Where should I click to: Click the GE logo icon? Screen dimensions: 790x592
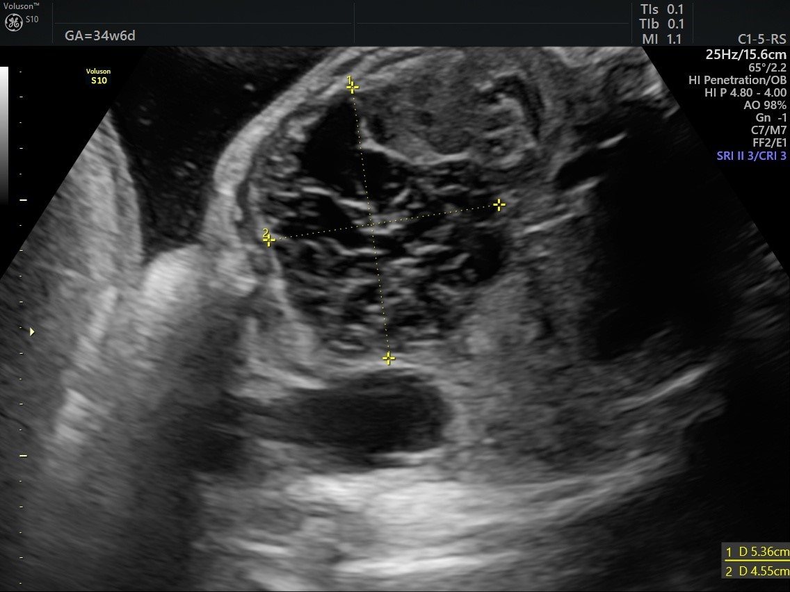pos(14,22)
